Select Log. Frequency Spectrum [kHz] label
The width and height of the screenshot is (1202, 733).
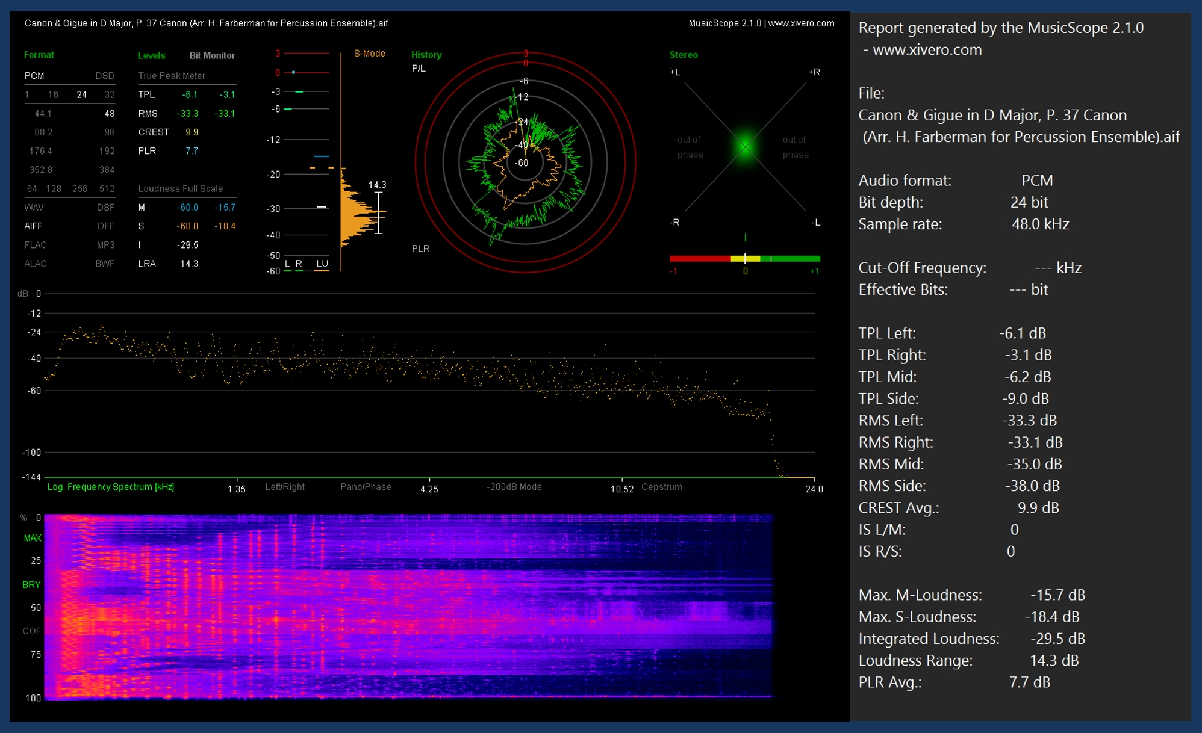(x=111, y=487)
